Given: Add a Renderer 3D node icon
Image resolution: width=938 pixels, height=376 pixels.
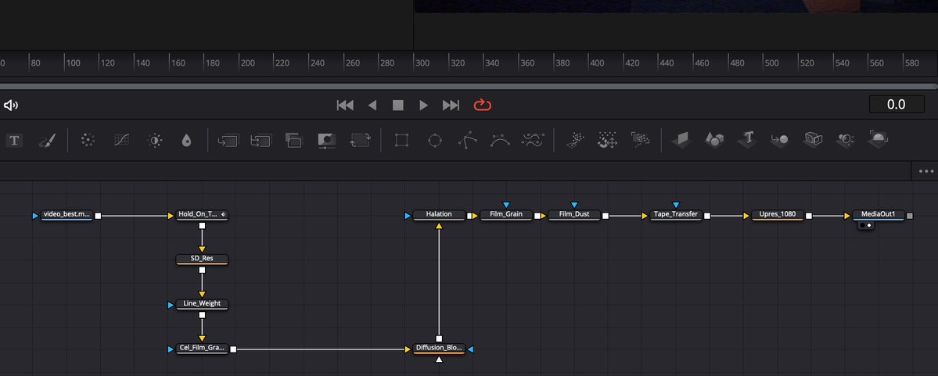Looking at the screenshot, I should (x=879, y=138).
